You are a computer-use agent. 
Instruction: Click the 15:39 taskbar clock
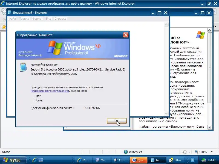tap(211, 160)
